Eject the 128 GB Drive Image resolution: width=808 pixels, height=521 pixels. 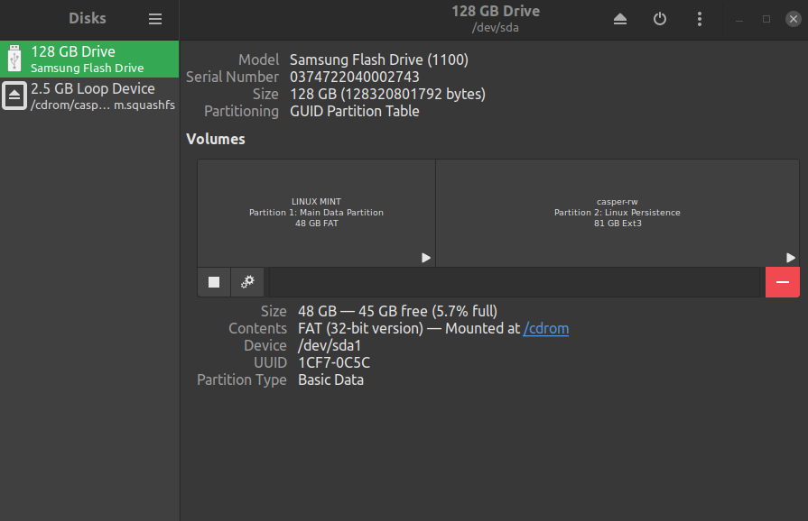620,19
